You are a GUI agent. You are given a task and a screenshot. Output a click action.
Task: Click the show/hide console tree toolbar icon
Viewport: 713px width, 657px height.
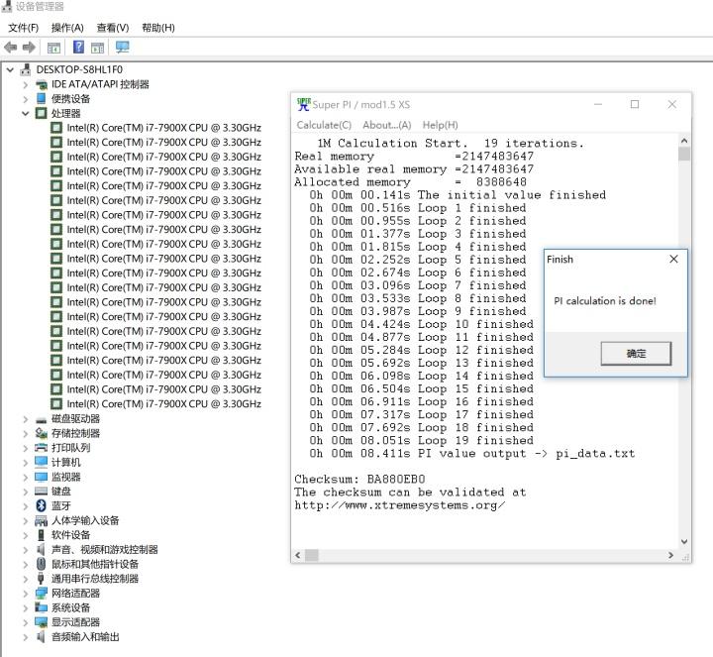tap(53, 48)
